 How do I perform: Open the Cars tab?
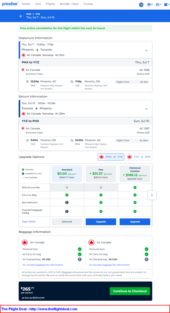click(38, 4)
